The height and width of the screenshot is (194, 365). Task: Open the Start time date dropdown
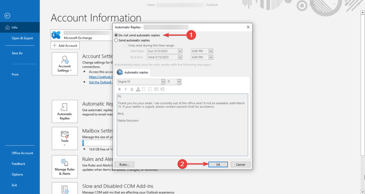180,51
